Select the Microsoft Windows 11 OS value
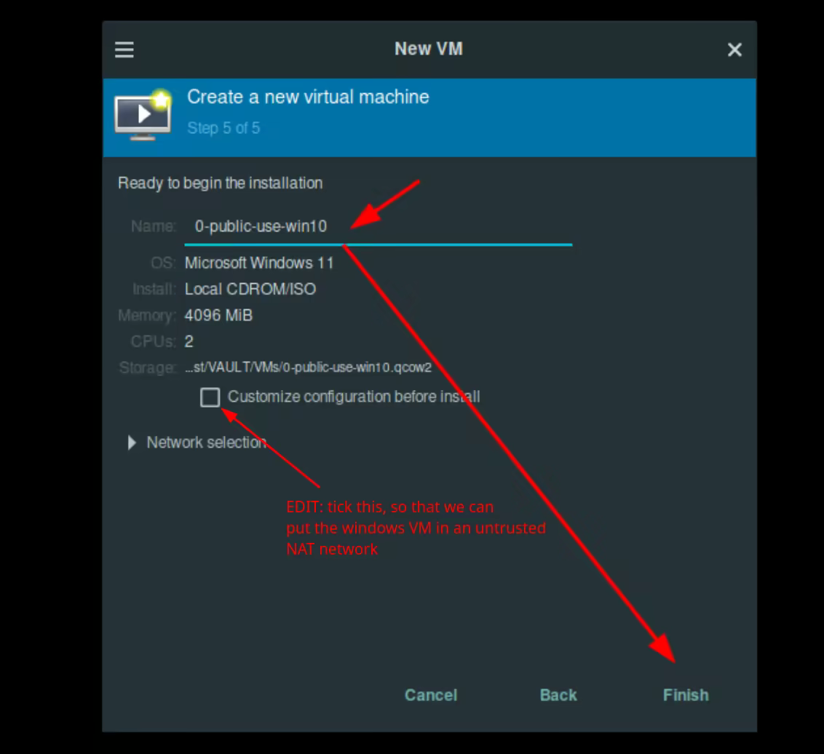 [x=259, y=263]
